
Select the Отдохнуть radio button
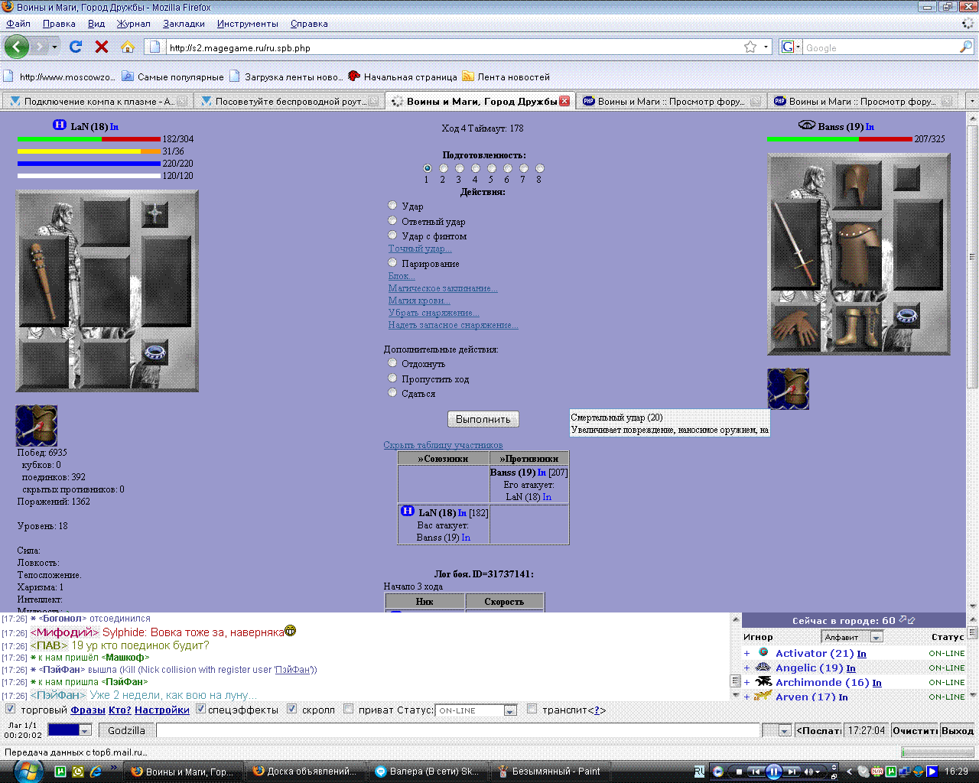coord(392,362)
